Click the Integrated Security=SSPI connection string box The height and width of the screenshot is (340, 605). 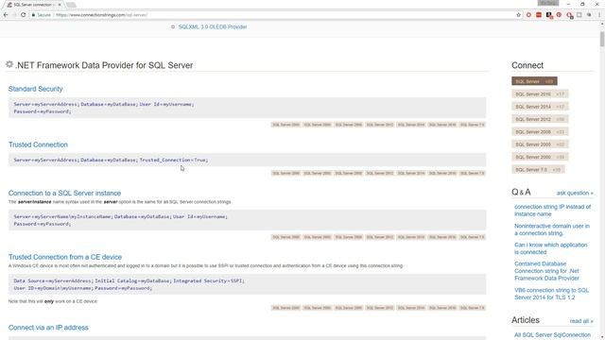pyautogui.click(x=248, y=284)
